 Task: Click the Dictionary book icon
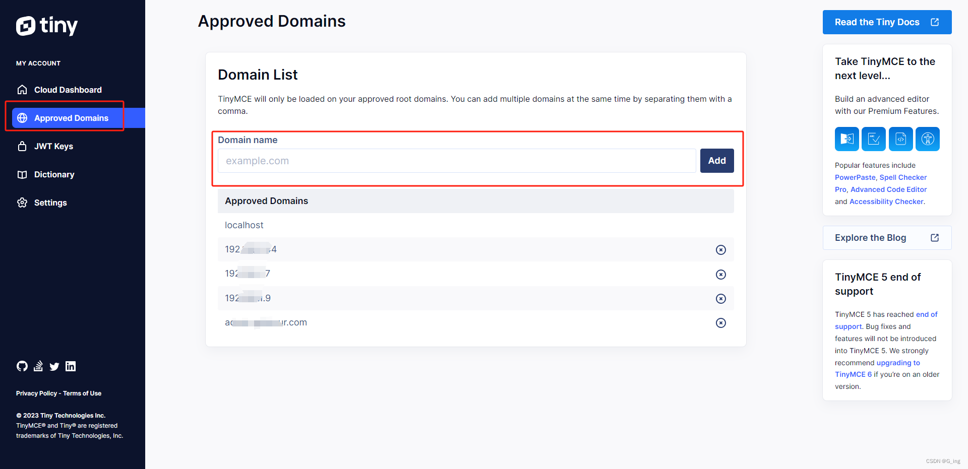pos(22,174)
